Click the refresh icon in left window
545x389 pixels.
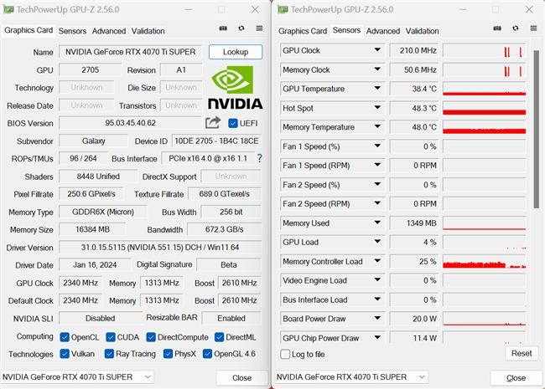tap(241, 29)
